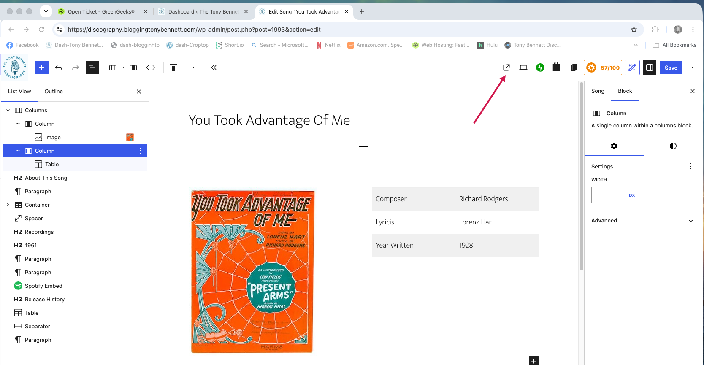Screen dimensions: 704x365
Task: Open options for selected Column row
Action: point(141,151)
